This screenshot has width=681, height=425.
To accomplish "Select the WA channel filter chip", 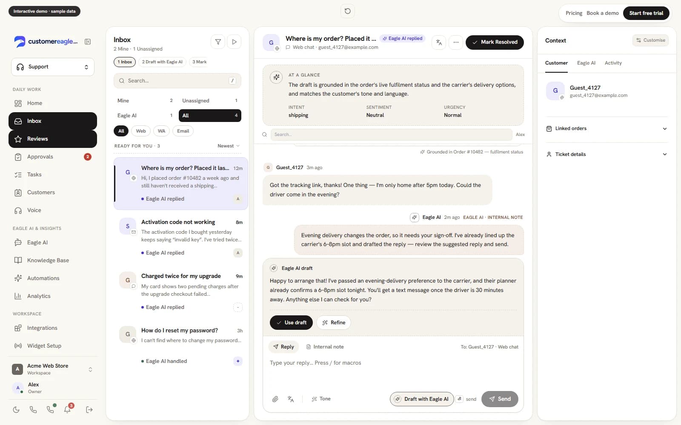I will click(161, 131).
